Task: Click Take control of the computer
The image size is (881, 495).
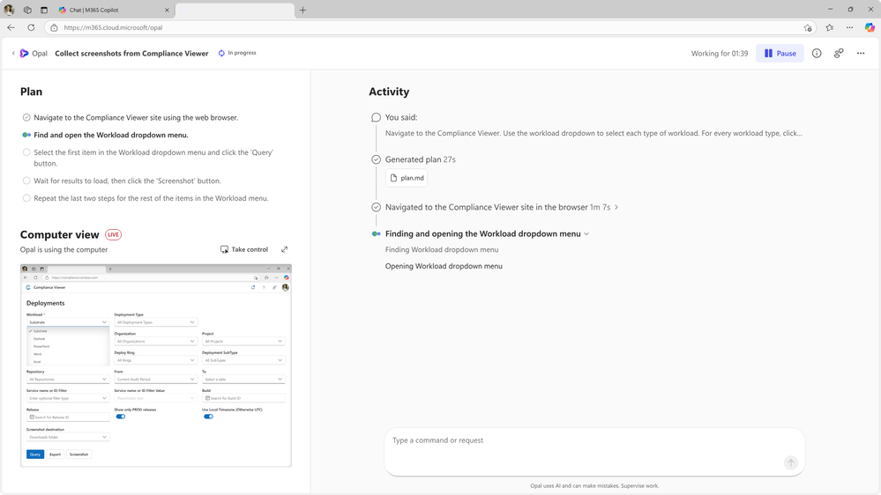Action: coord(244,249)
